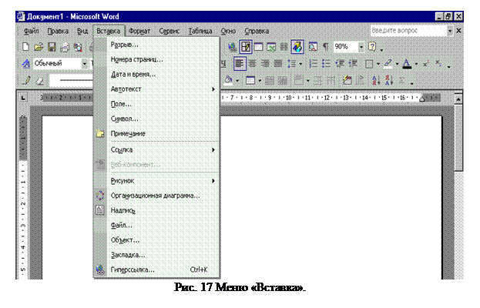Click the Insert Excel Worksheet icon

point(271,47)
